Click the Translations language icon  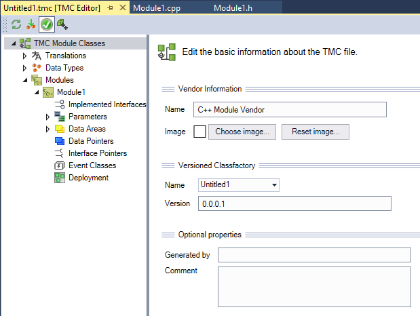(37, 56)
